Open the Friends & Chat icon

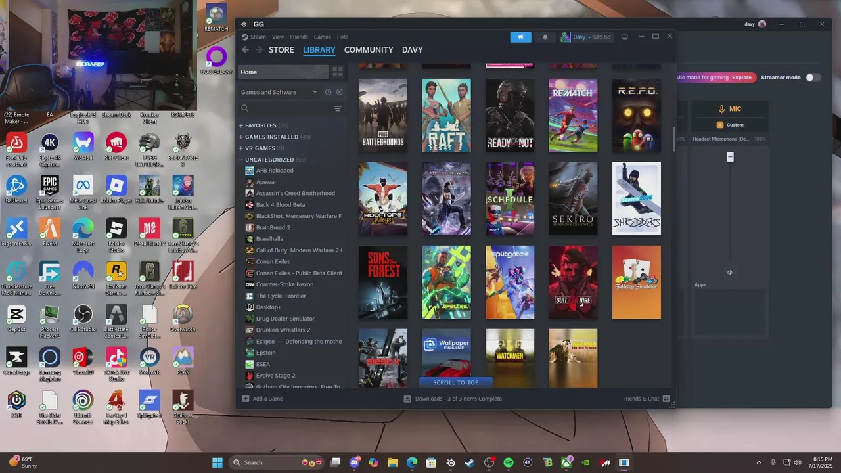tap(666, 399)
